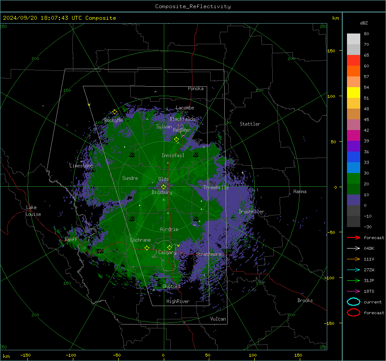Click the Lake Louise label
386x361 pixels.
[x=33, y=211]
